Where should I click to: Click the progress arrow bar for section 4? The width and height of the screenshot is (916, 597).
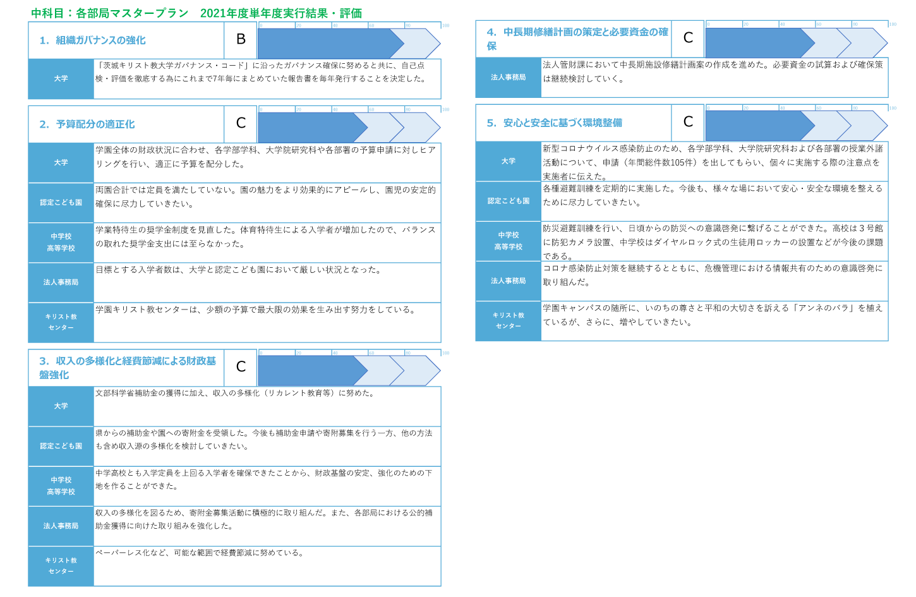tap(796, 42)
